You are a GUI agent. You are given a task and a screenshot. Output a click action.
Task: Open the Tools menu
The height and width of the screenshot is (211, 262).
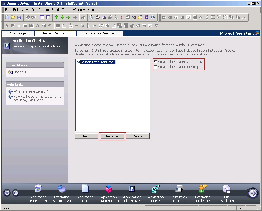coord(66,10)
